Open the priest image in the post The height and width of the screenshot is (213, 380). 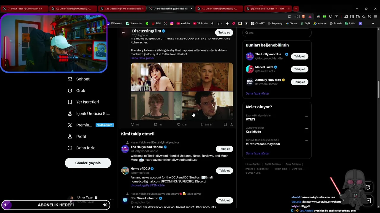click(x=208, y=106)
